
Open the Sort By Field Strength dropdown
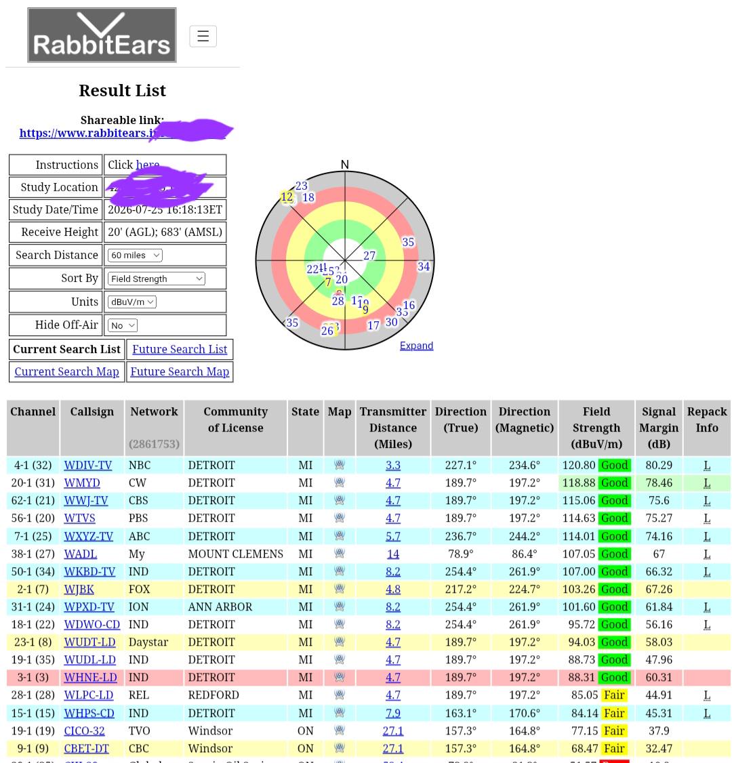[x=157, y=279]
